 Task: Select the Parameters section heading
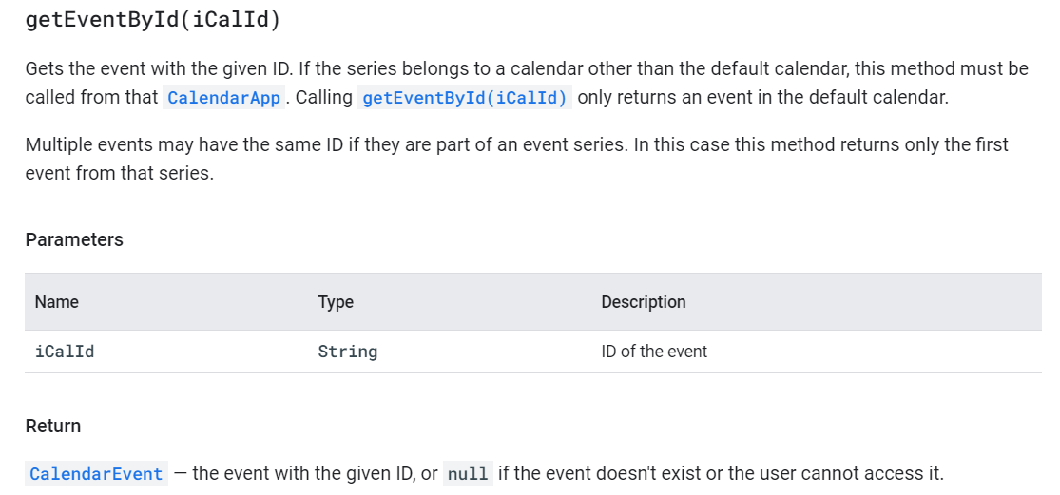(74, 239)
